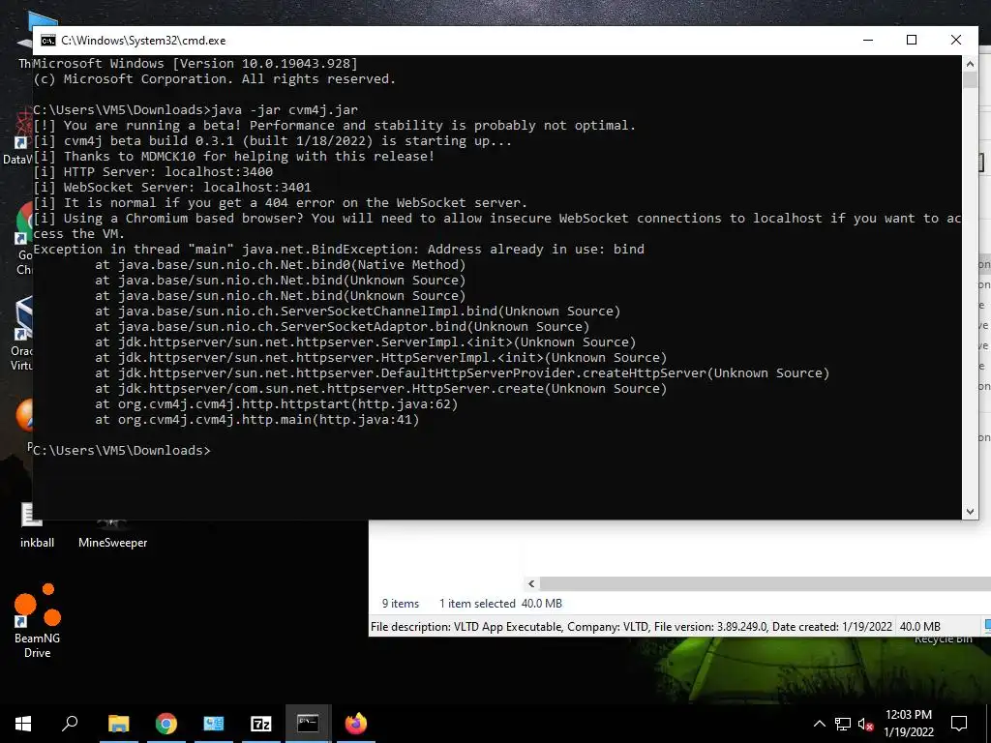
Task: Maximize the cmd.exe window
Action: point(912,40)
